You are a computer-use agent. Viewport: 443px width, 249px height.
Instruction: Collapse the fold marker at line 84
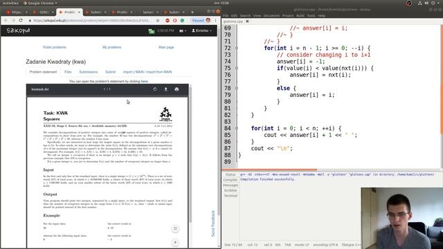coord(237,129)
